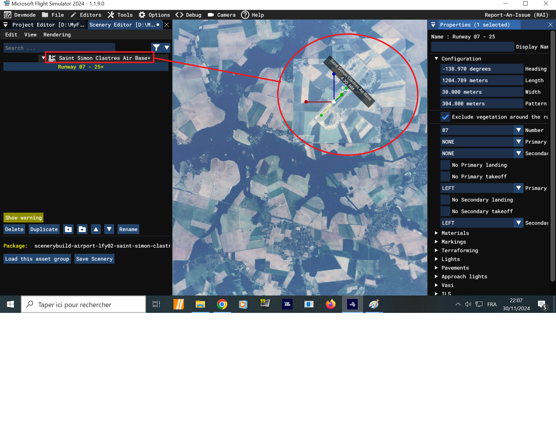556x445 pixels.
Task: Collapse the Saint Simon Clastres Air Base tree node
Action: [43, 58]
